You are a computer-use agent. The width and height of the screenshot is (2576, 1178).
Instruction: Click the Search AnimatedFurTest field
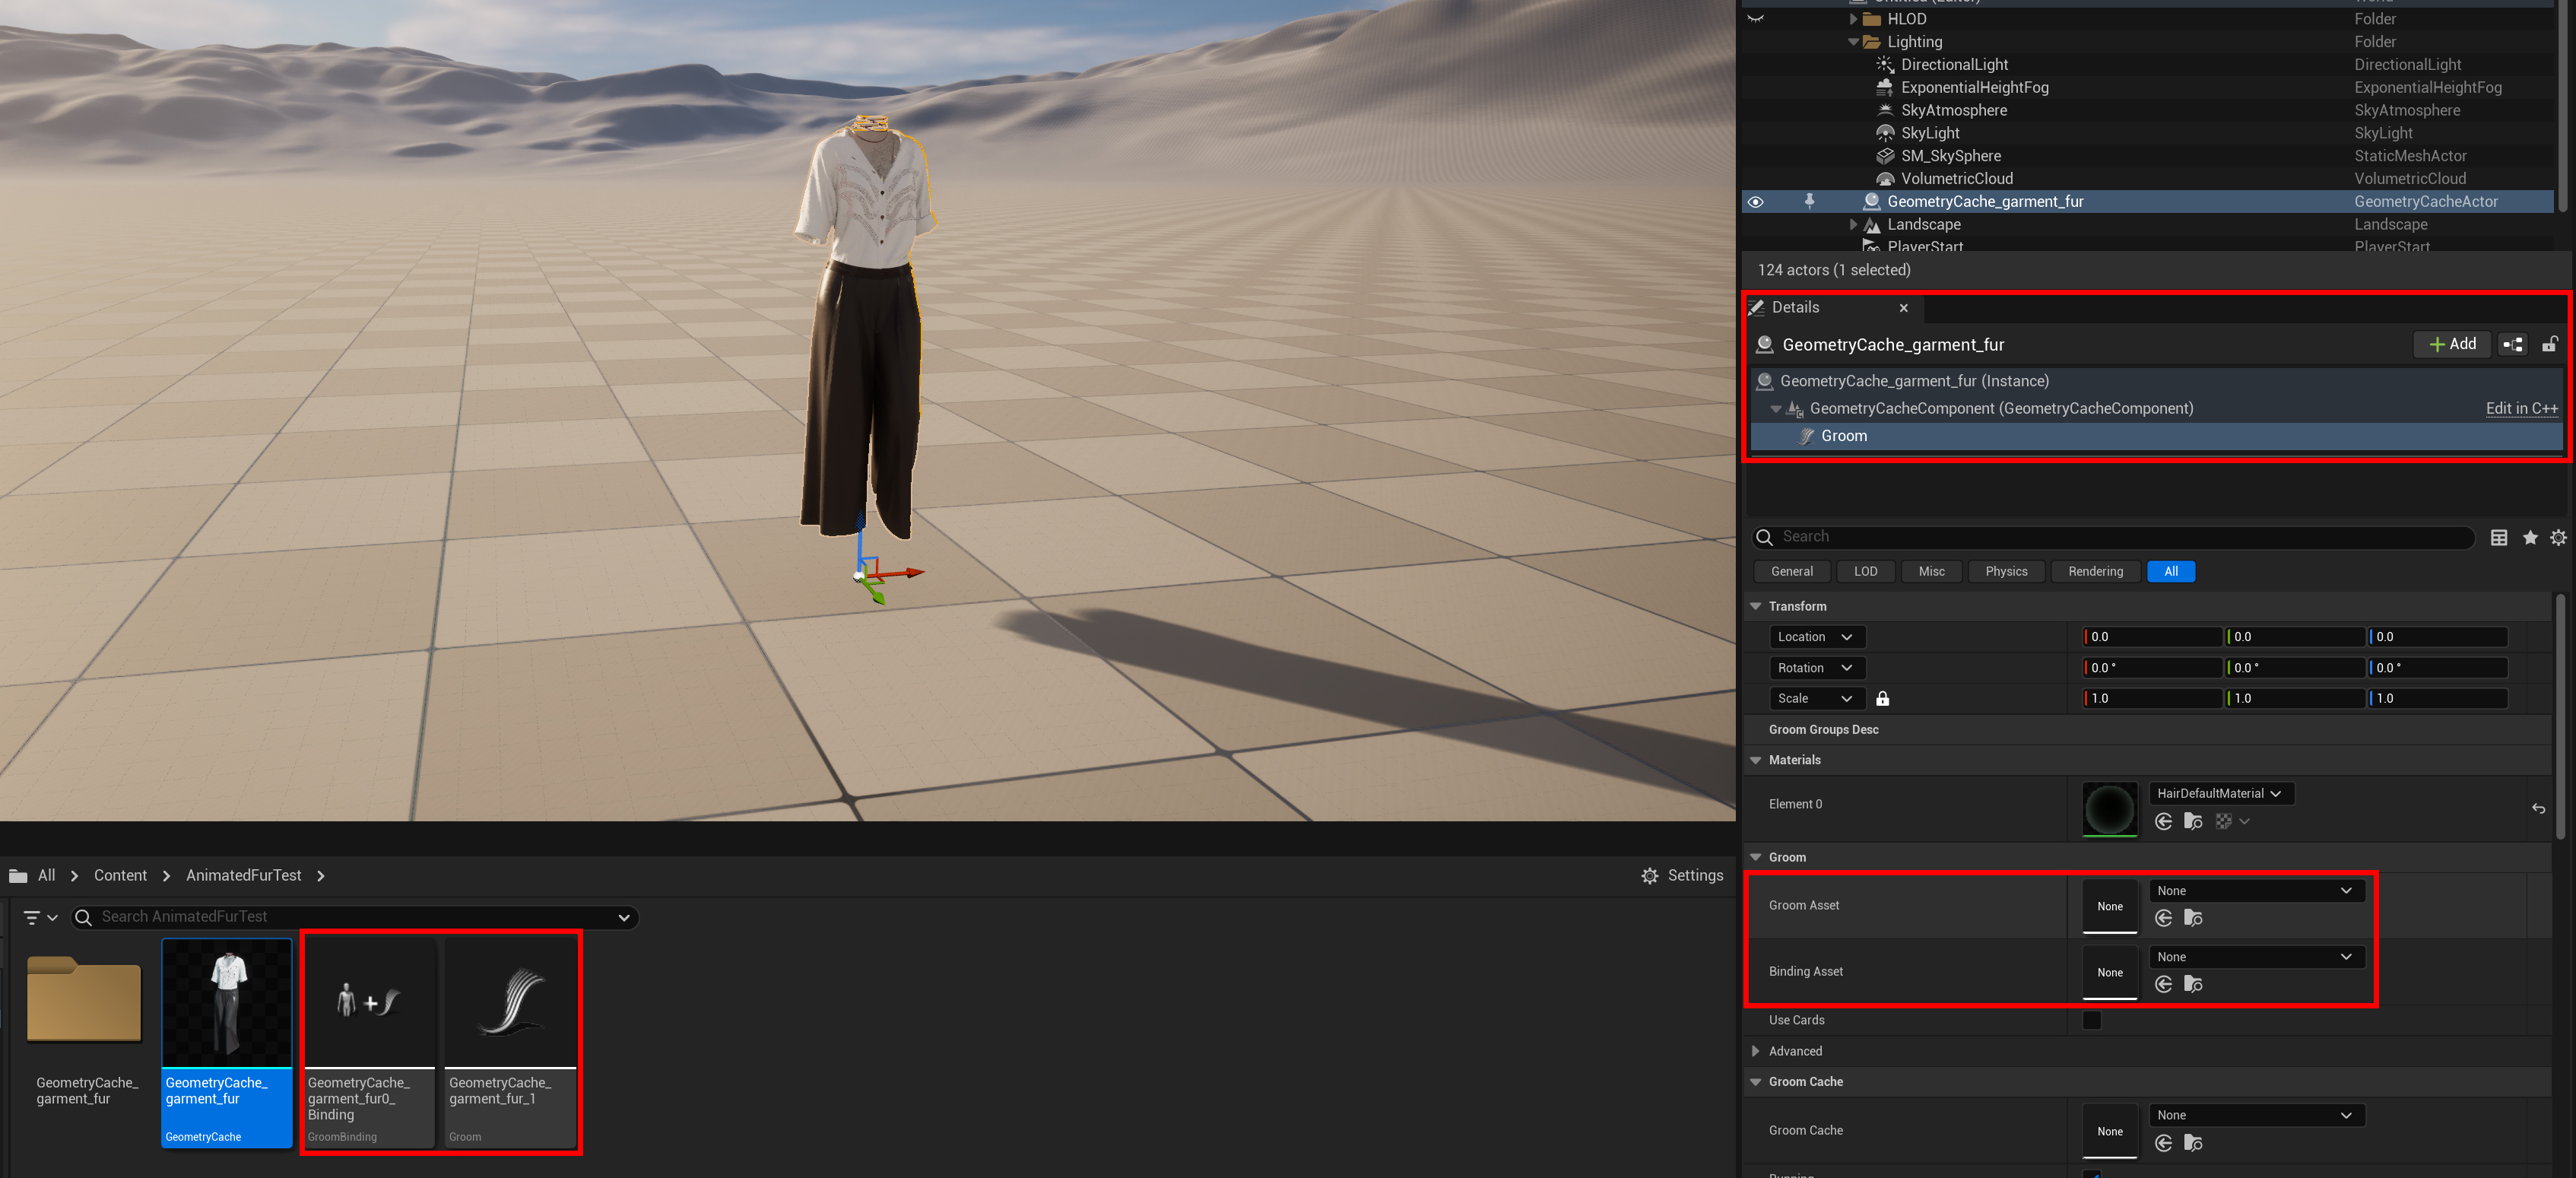355,918
